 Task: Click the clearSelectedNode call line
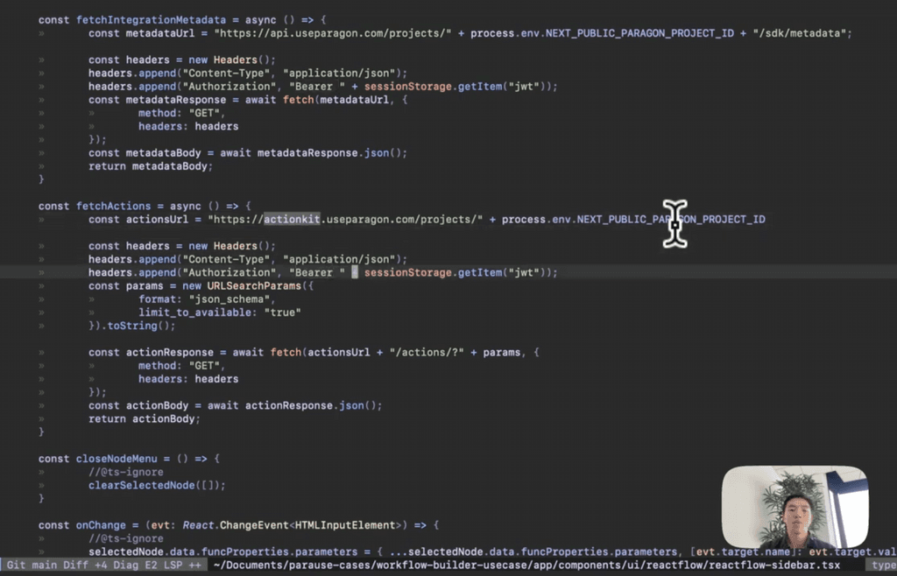157,485
